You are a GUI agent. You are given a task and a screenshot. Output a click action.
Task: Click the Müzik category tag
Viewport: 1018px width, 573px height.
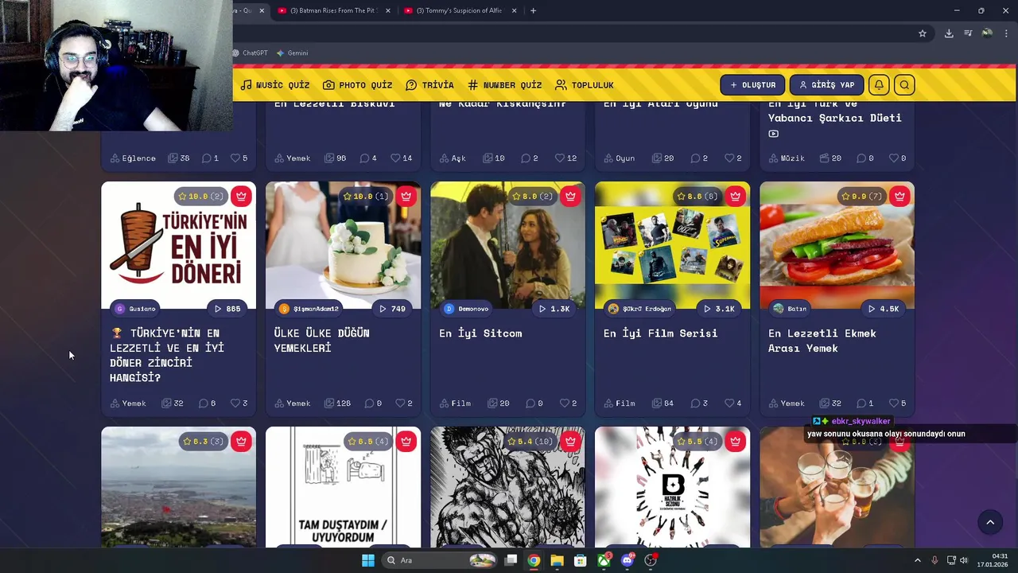tap(787, 158)
